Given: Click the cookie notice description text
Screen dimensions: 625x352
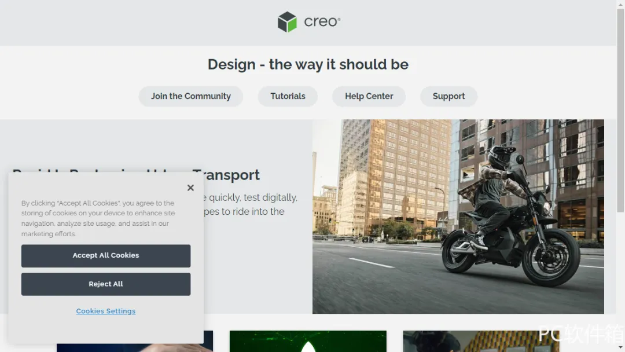Looking at the screenshot, I should click(x=98, y=218).
